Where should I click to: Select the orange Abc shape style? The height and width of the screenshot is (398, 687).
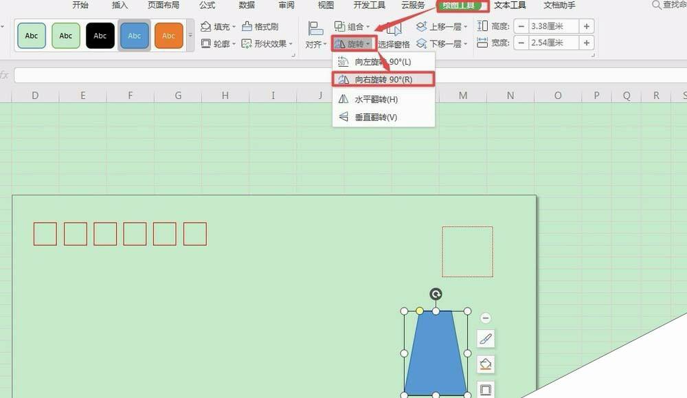tap(168, 34)
